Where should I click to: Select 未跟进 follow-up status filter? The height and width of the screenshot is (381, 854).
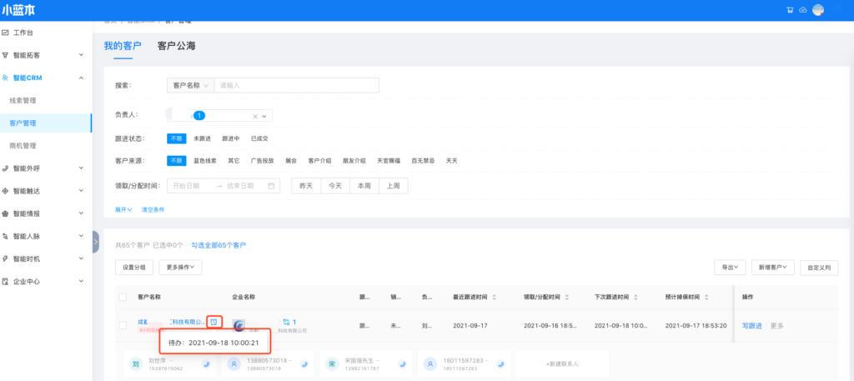(202, 138)
